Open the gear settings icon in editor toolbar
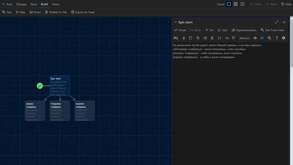Image resolution: width=293 pixels, height=165 pixels. (x=284, y=38)
